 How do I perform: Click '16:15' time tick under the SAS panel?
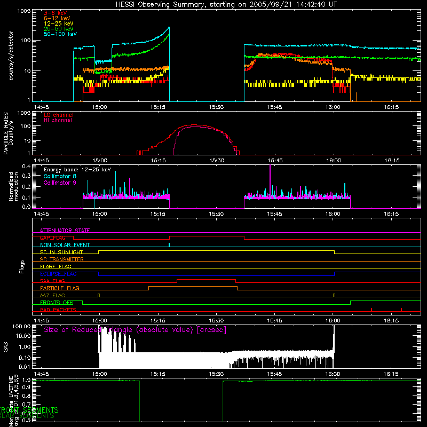pyautogui.click(x=391, y=374)
